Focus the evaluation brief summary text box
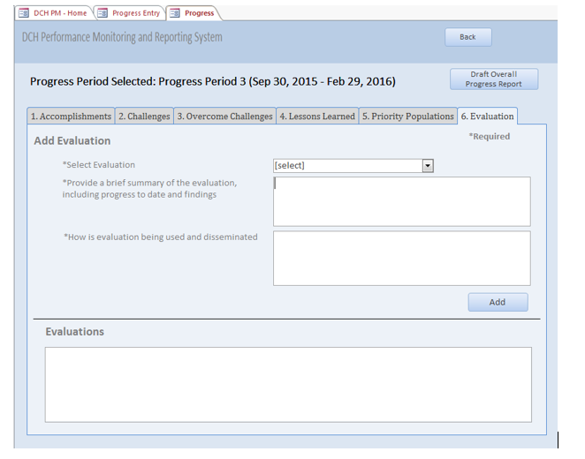The width and height of the screenshot is (585, 459). click(401, 201)
